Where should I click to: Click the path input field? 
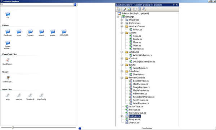click(x=36, y=4)
